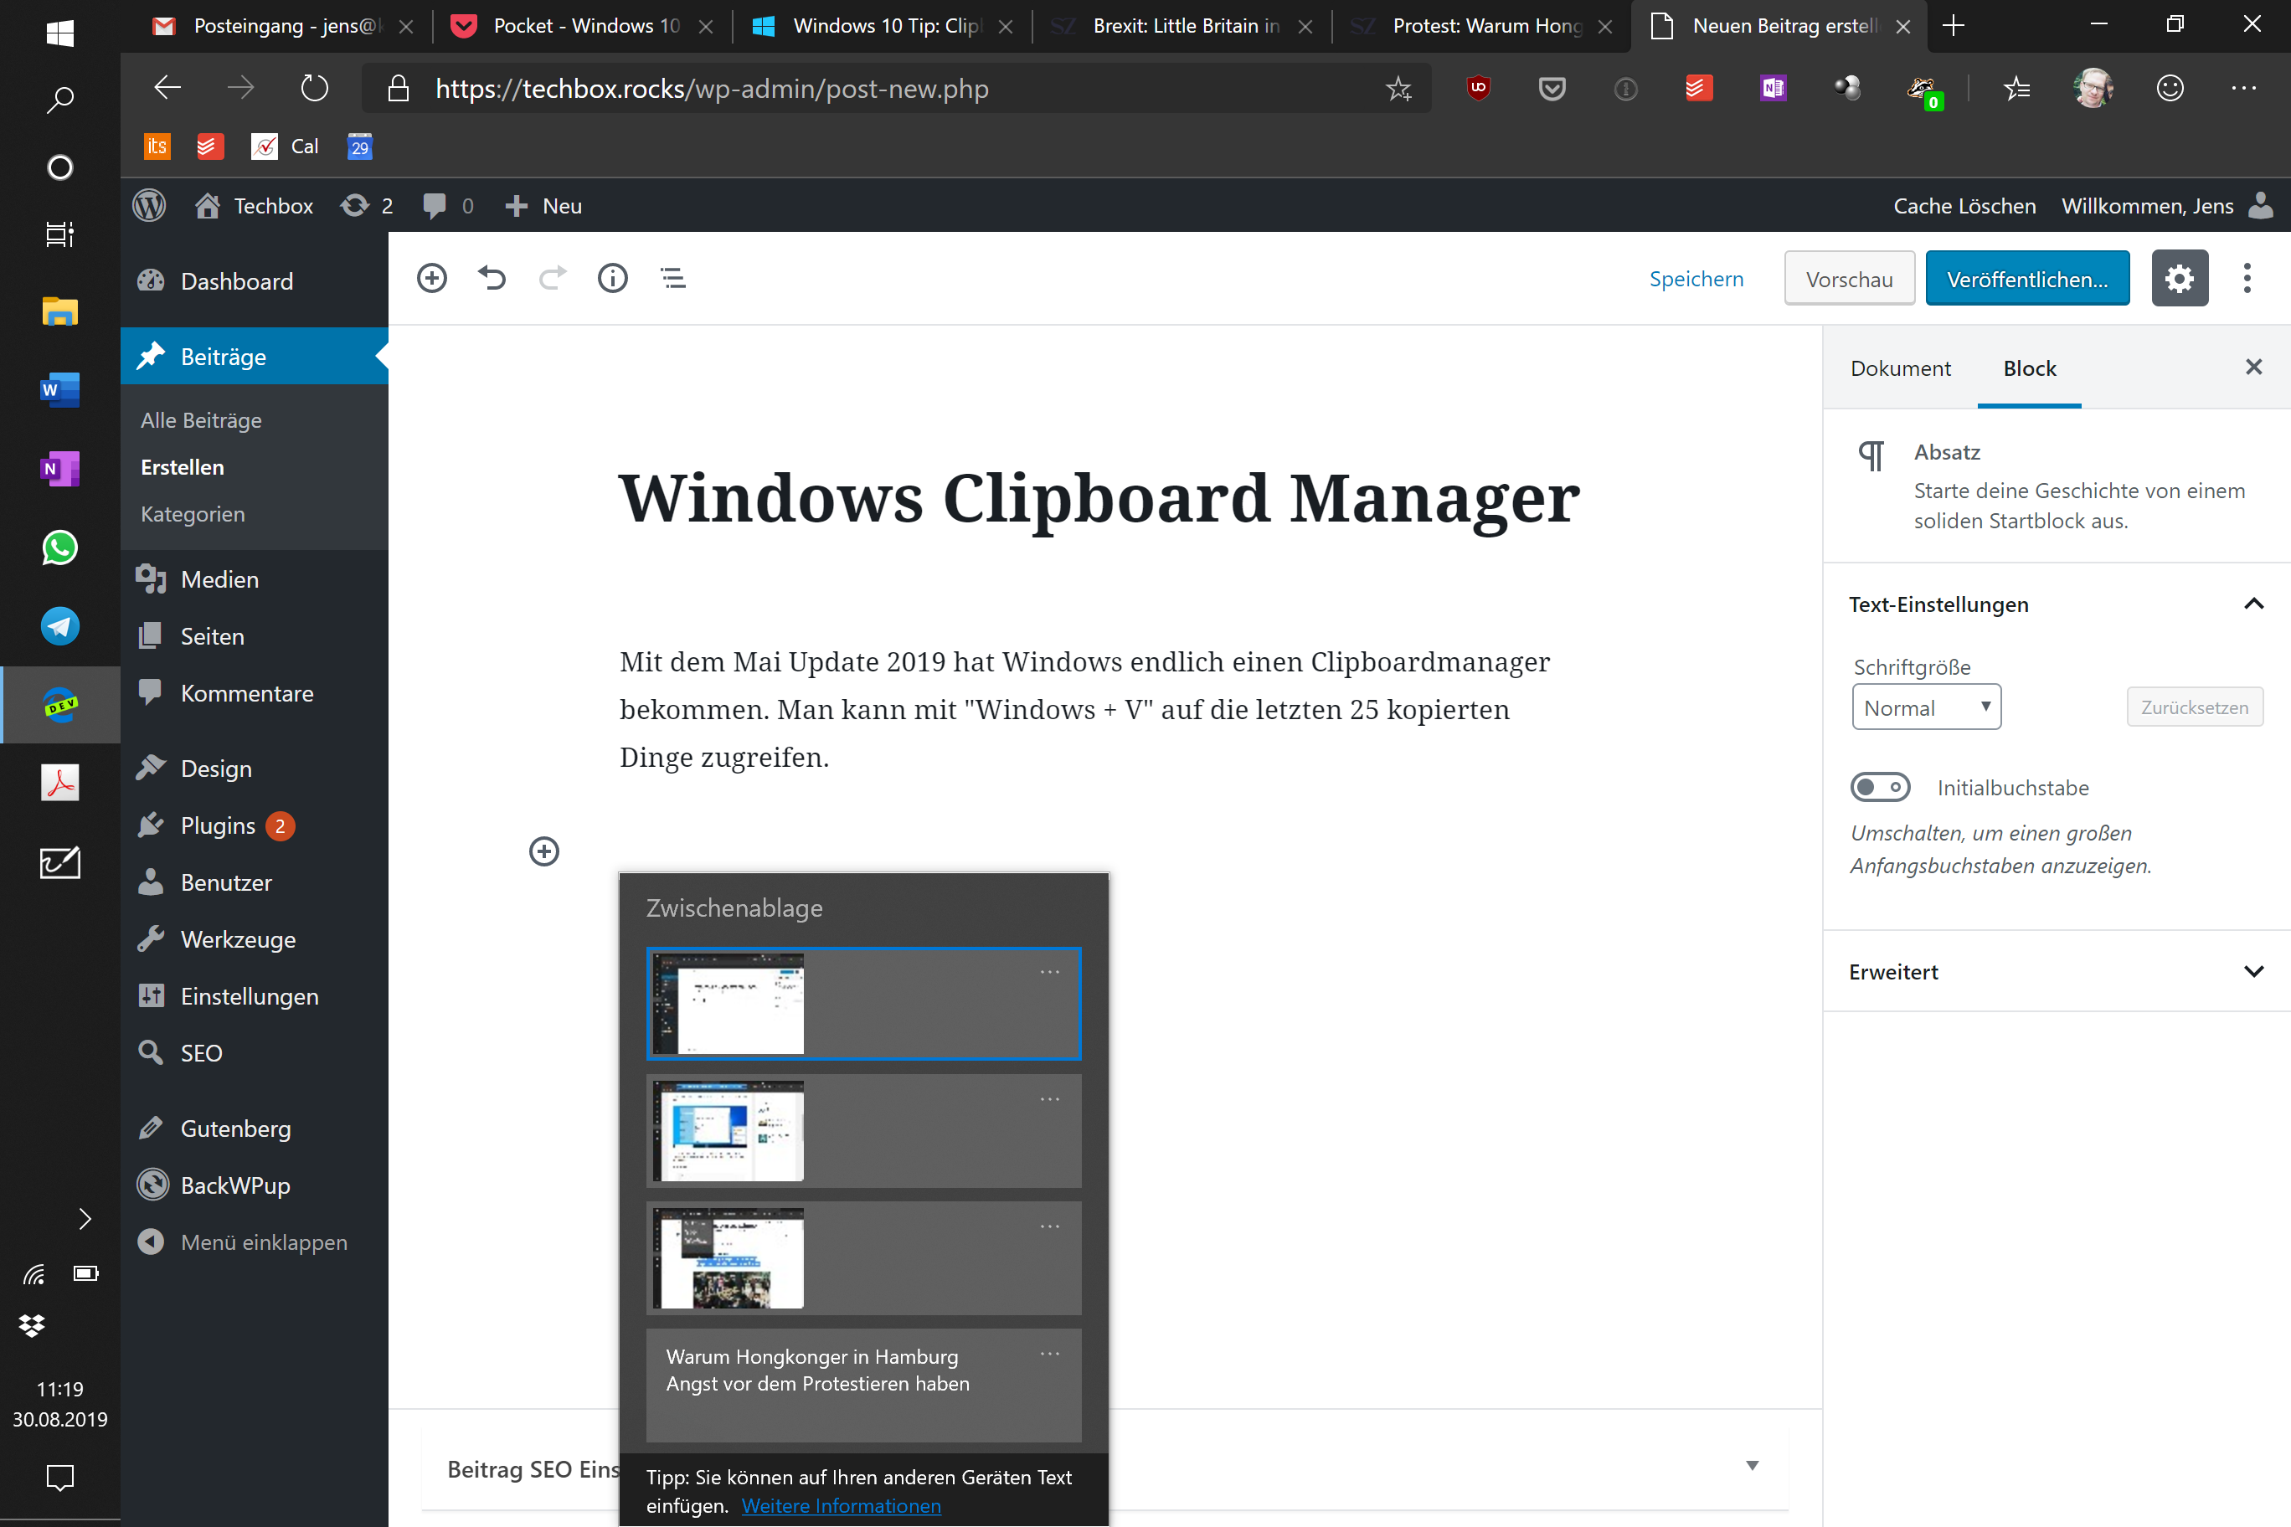
Task: Switch to the Dokument sidebar tab
Action: pos(1901,368)
